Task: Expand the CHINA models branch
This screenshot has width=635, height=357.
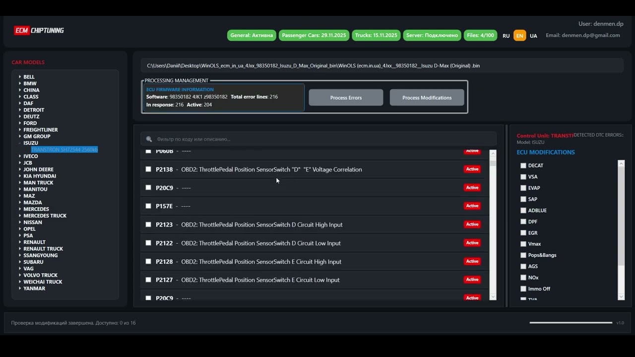Action: coord(20,90)
